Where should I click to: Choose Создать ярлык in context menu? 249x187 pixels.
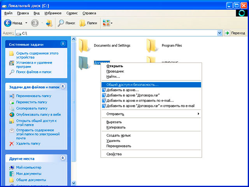151,135
